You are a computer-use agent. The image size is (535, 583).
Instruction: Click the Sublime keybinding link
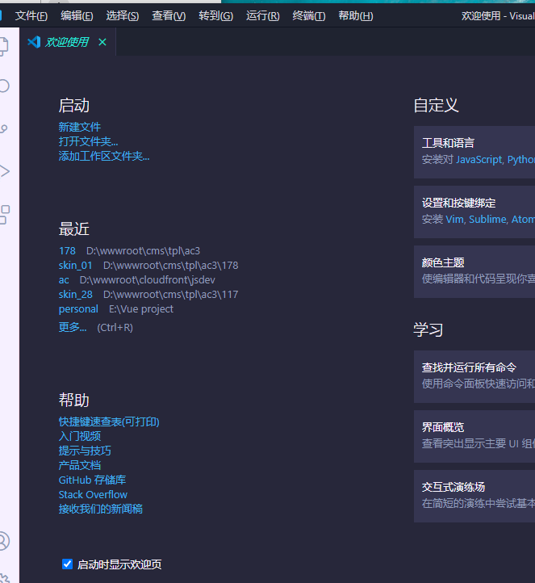[488, 220]
